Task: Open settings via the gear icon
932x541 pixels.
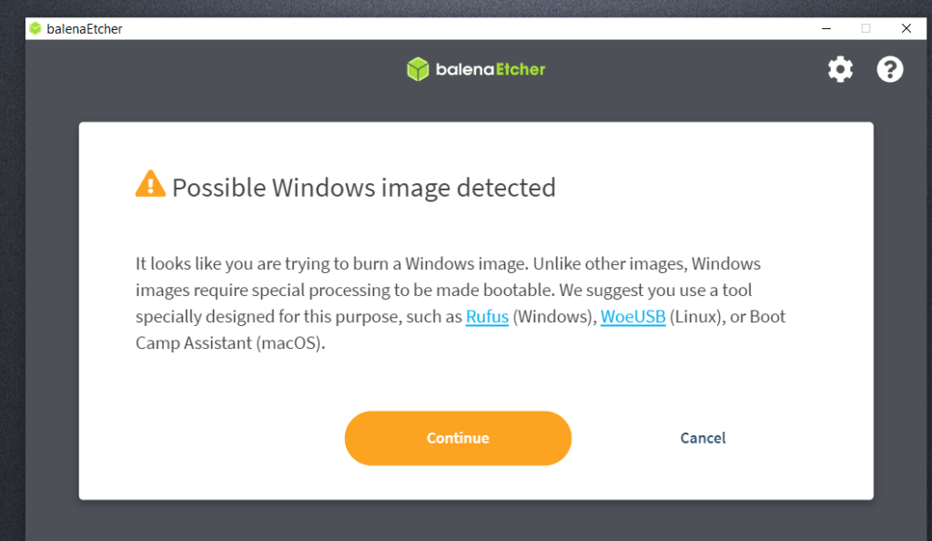Action: (x=840, y=69)
